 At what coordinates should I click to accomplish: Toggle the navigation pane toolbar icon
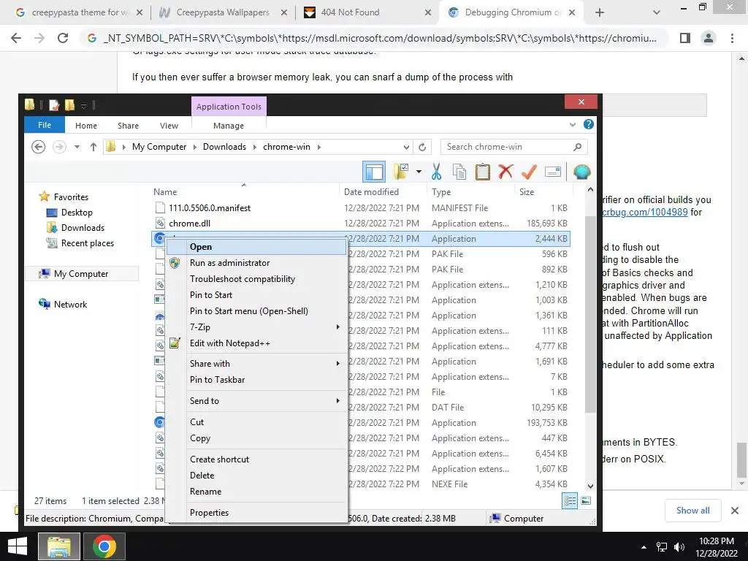(x=374, y=172)
